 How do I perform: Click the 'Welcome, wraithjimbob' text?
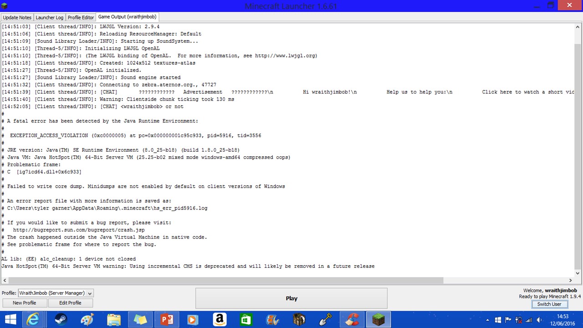[550, 291]
